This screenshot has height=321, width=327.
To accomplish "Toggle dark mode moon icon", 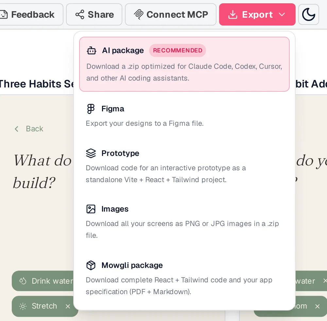I will [x=309, y=14].
